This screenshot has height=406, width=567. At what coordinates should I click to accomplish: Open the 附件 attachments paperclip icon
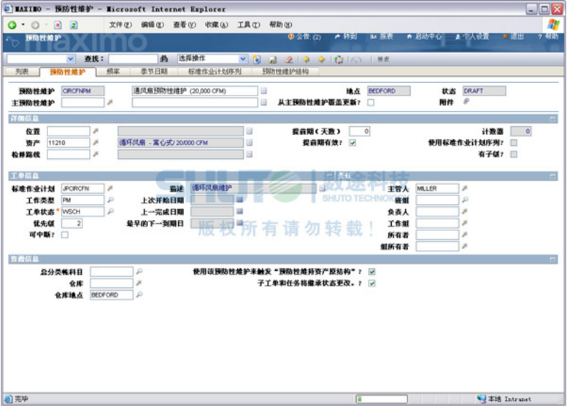pos(466,102)
